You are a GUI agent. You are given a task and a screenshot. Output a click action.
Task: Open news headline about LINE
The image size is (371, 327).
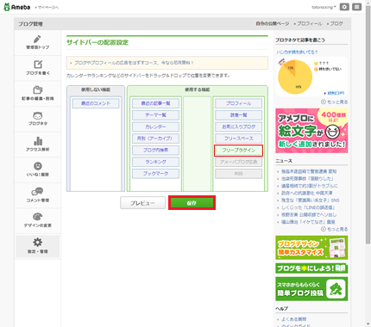point(308,207)
